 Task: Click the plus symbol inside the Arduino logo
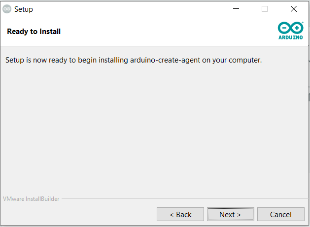297,28
